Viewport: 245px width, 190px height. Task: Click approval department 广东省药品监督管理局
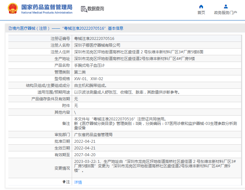(93, 134)
